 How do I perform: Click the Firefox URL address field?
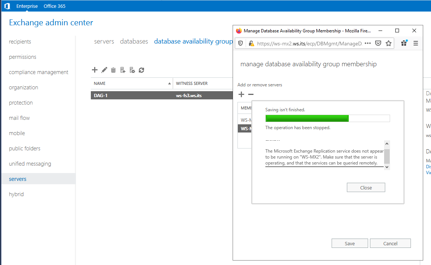click(x=310, y=44)
